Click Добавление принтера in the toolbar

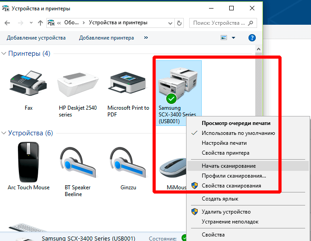107,38
